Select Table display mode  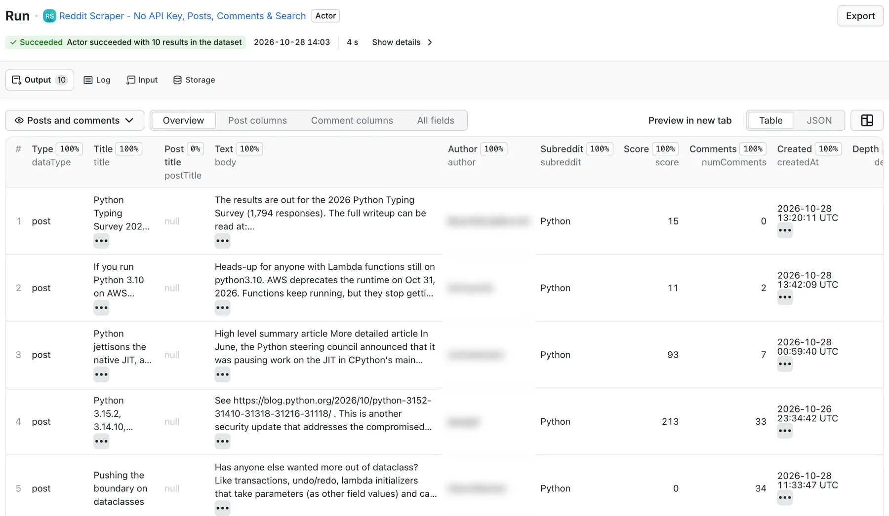[x=770, y=120]
